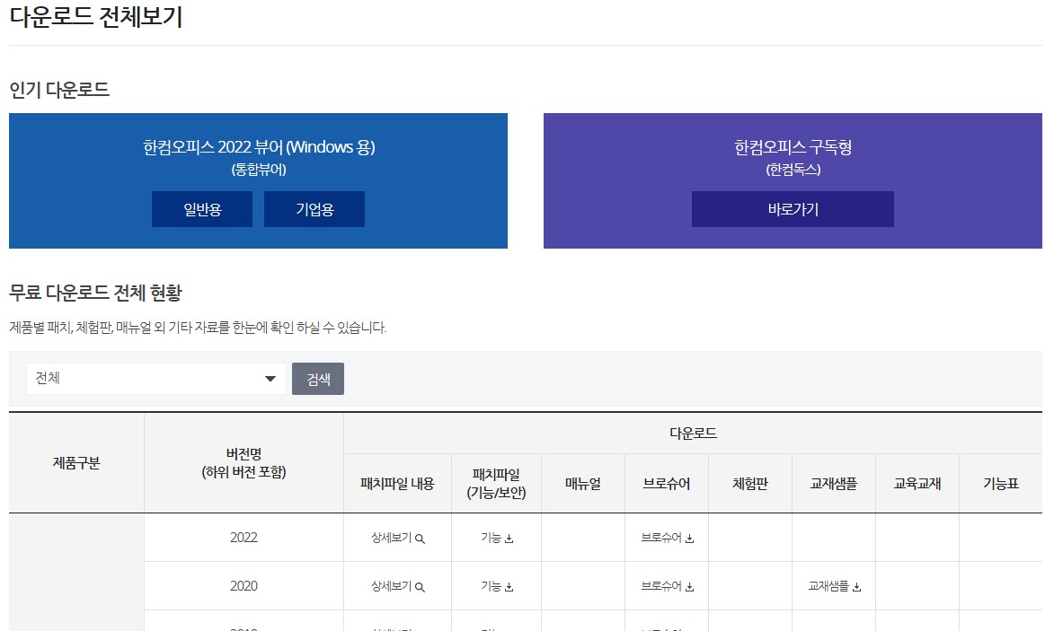Download 교재샘플 for version 2020
This screenshot has width=1054, height=631.
click(834, 586)
